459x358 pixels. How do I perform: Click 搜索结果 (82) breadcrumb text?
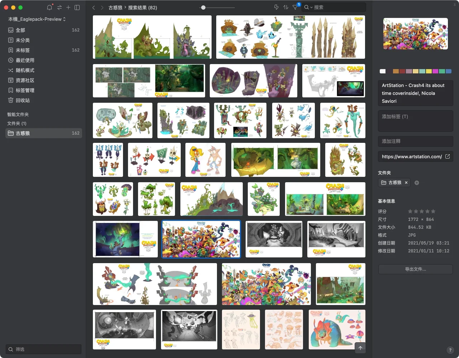click(143, 8)
